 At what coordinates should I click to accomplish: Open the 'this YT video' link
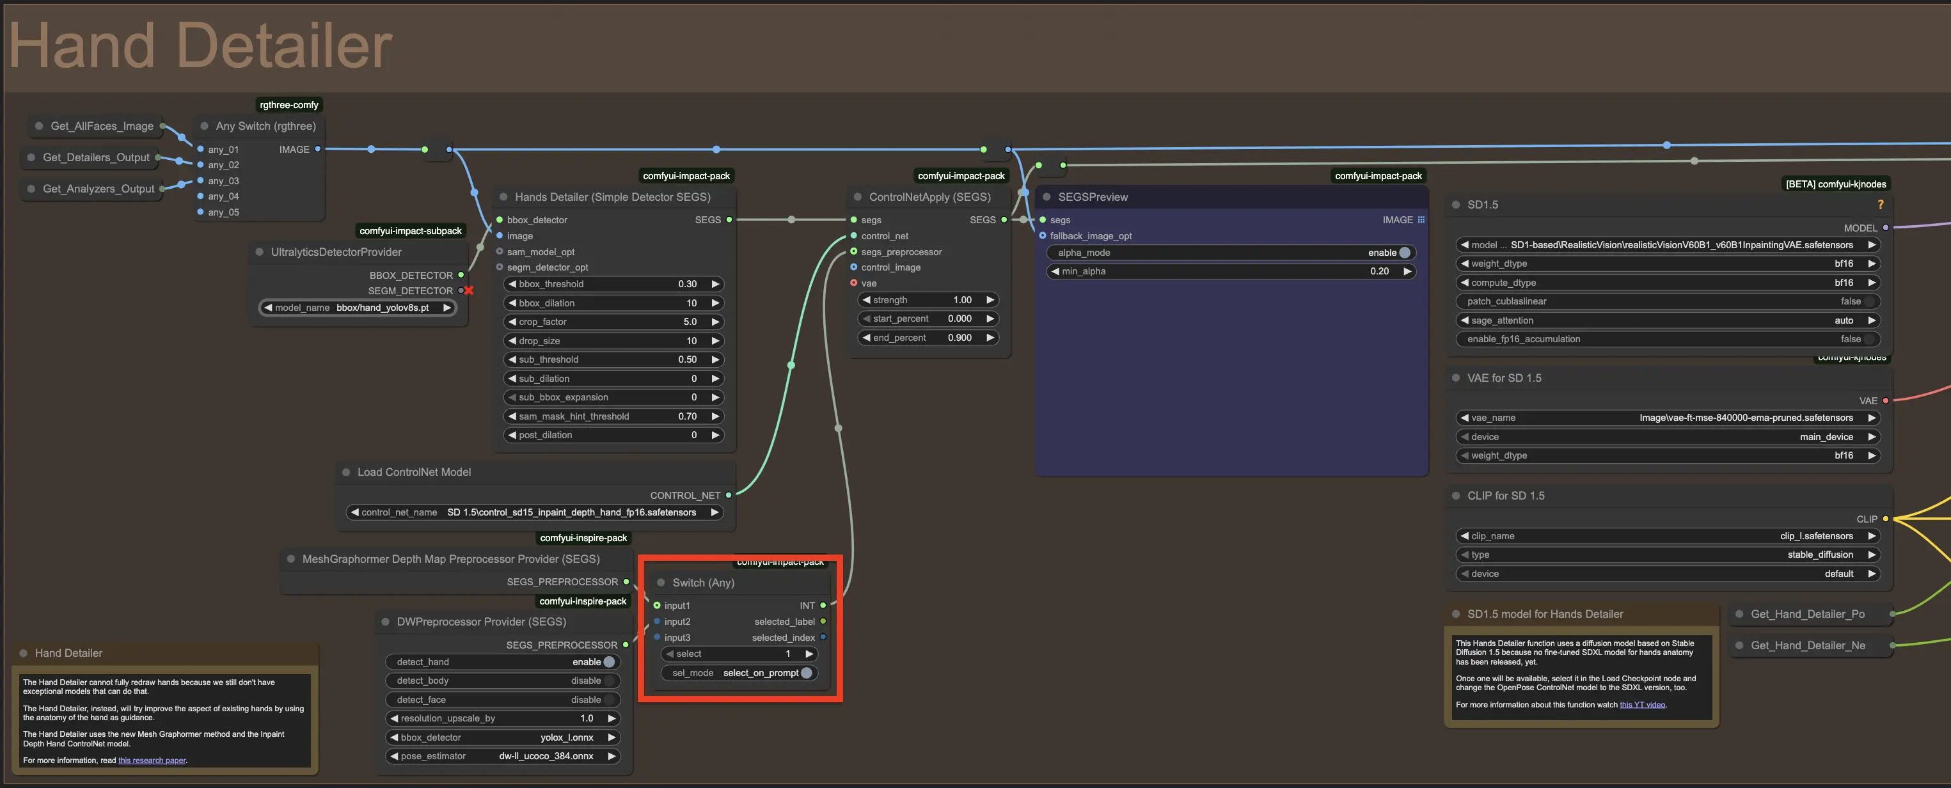pyautogui.click(x=1642, y=705)
